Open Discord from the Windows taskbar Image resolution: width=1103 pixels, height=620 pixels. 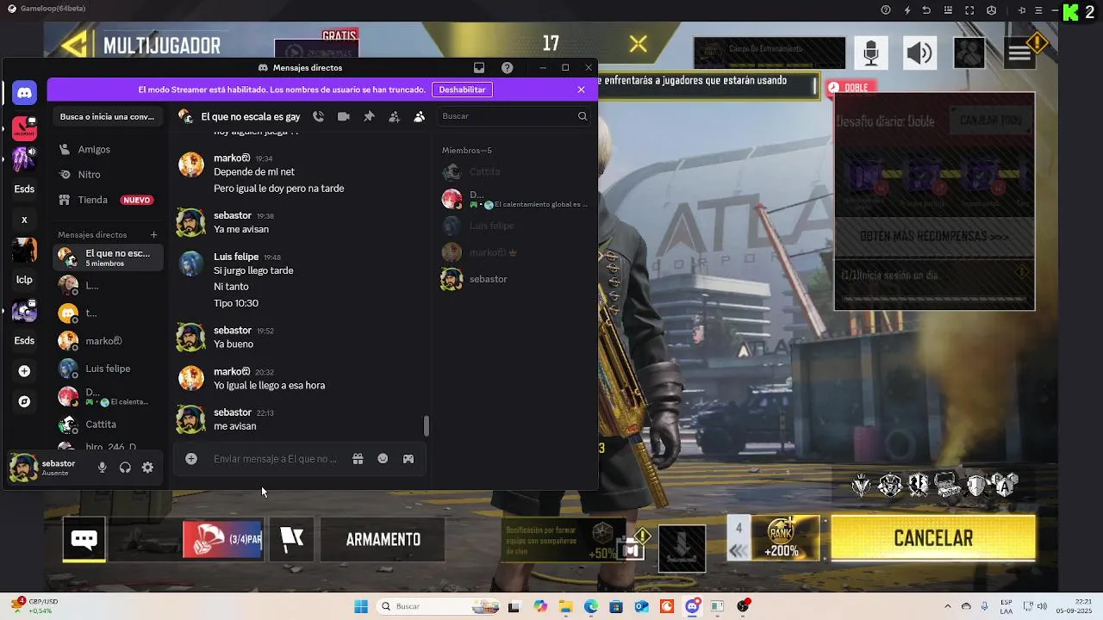coord(692,606)
